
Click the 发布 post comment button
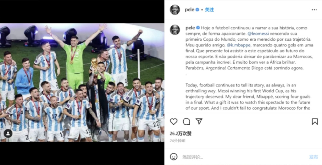[x=314, y=157]
